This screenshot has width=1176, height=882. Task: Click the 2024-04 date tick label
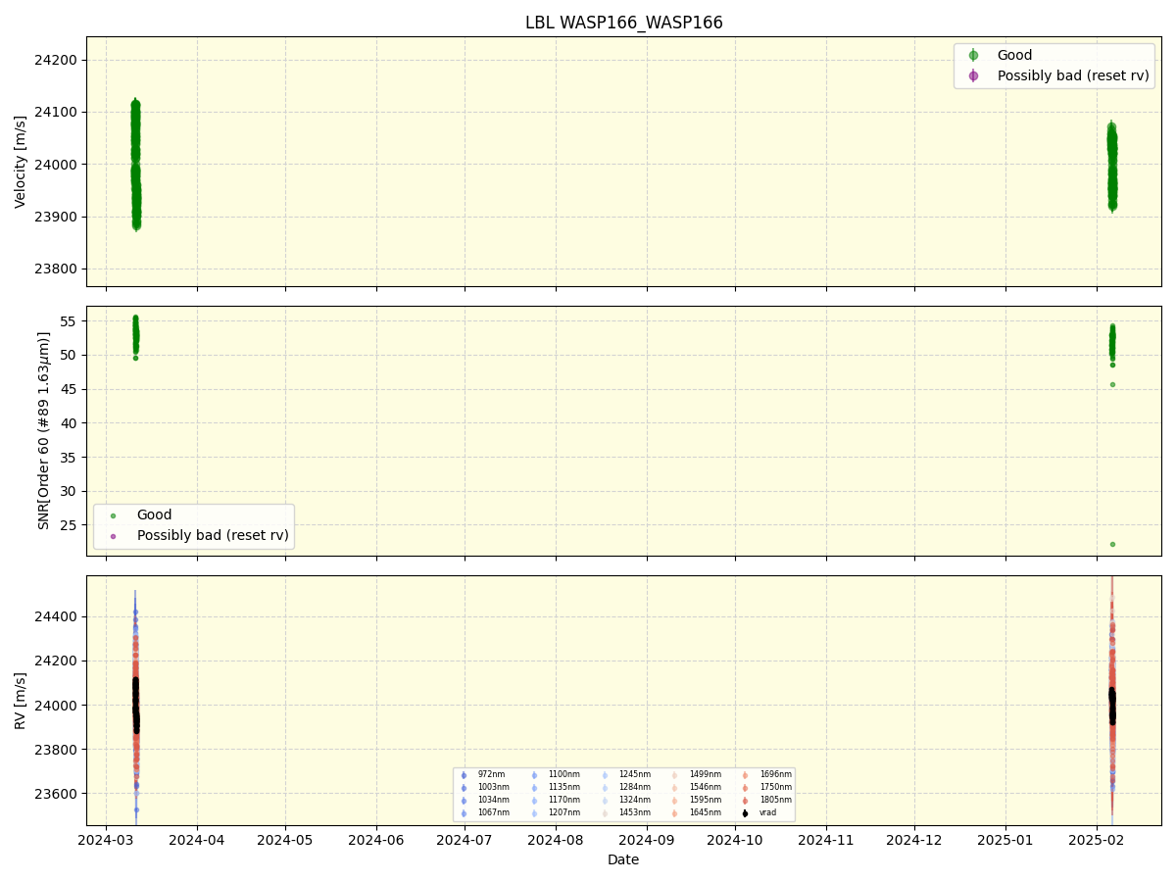[197, 840]
